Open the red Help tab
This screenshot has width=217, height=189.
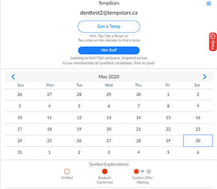pos(213,42)
